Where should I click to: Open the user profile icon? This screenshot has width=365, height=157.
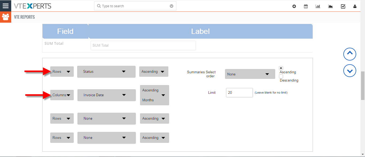355,6
